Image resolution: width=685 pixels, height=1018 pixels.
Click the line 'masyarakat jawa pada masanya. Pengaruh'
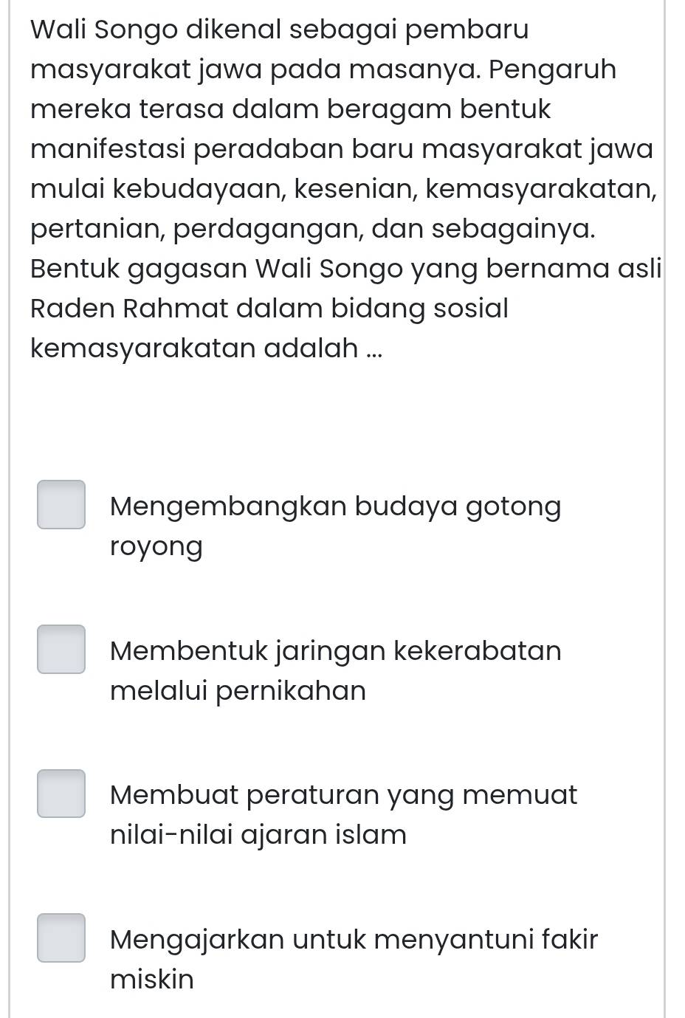pos(323,70)
